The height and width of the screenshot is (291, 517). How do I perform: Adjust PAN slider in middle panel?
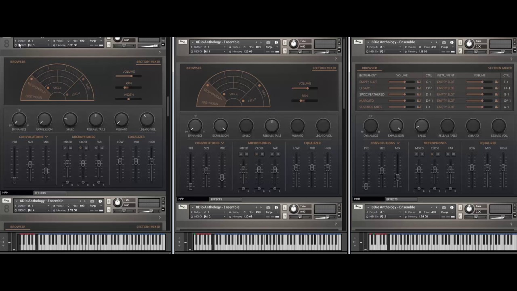coord(305,100)
